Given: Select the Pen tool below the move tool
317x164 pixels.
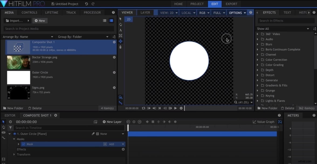Looking at the screenshot, I should coord(120,47).
